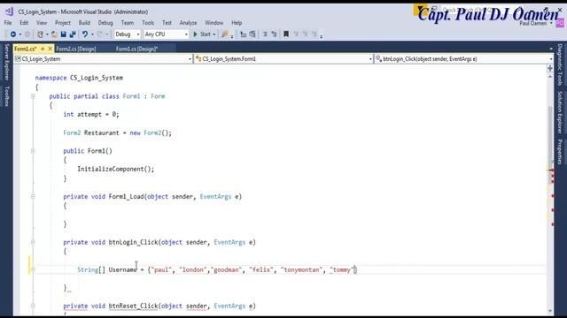Click the 'Form2 Restaurant = new Form2();' line
Viewport: 567px width, 318px height.
[x=118, y=132]
